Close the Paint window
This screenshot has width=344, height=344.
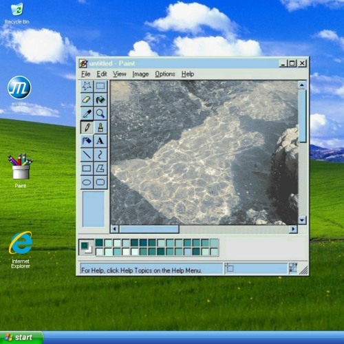point(302,63)
